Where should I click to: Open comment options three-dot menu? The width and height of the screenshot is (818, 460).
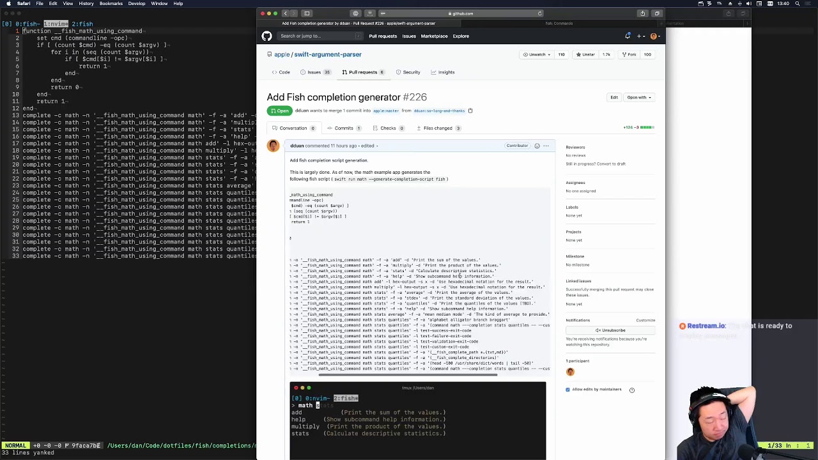[546, 146]
